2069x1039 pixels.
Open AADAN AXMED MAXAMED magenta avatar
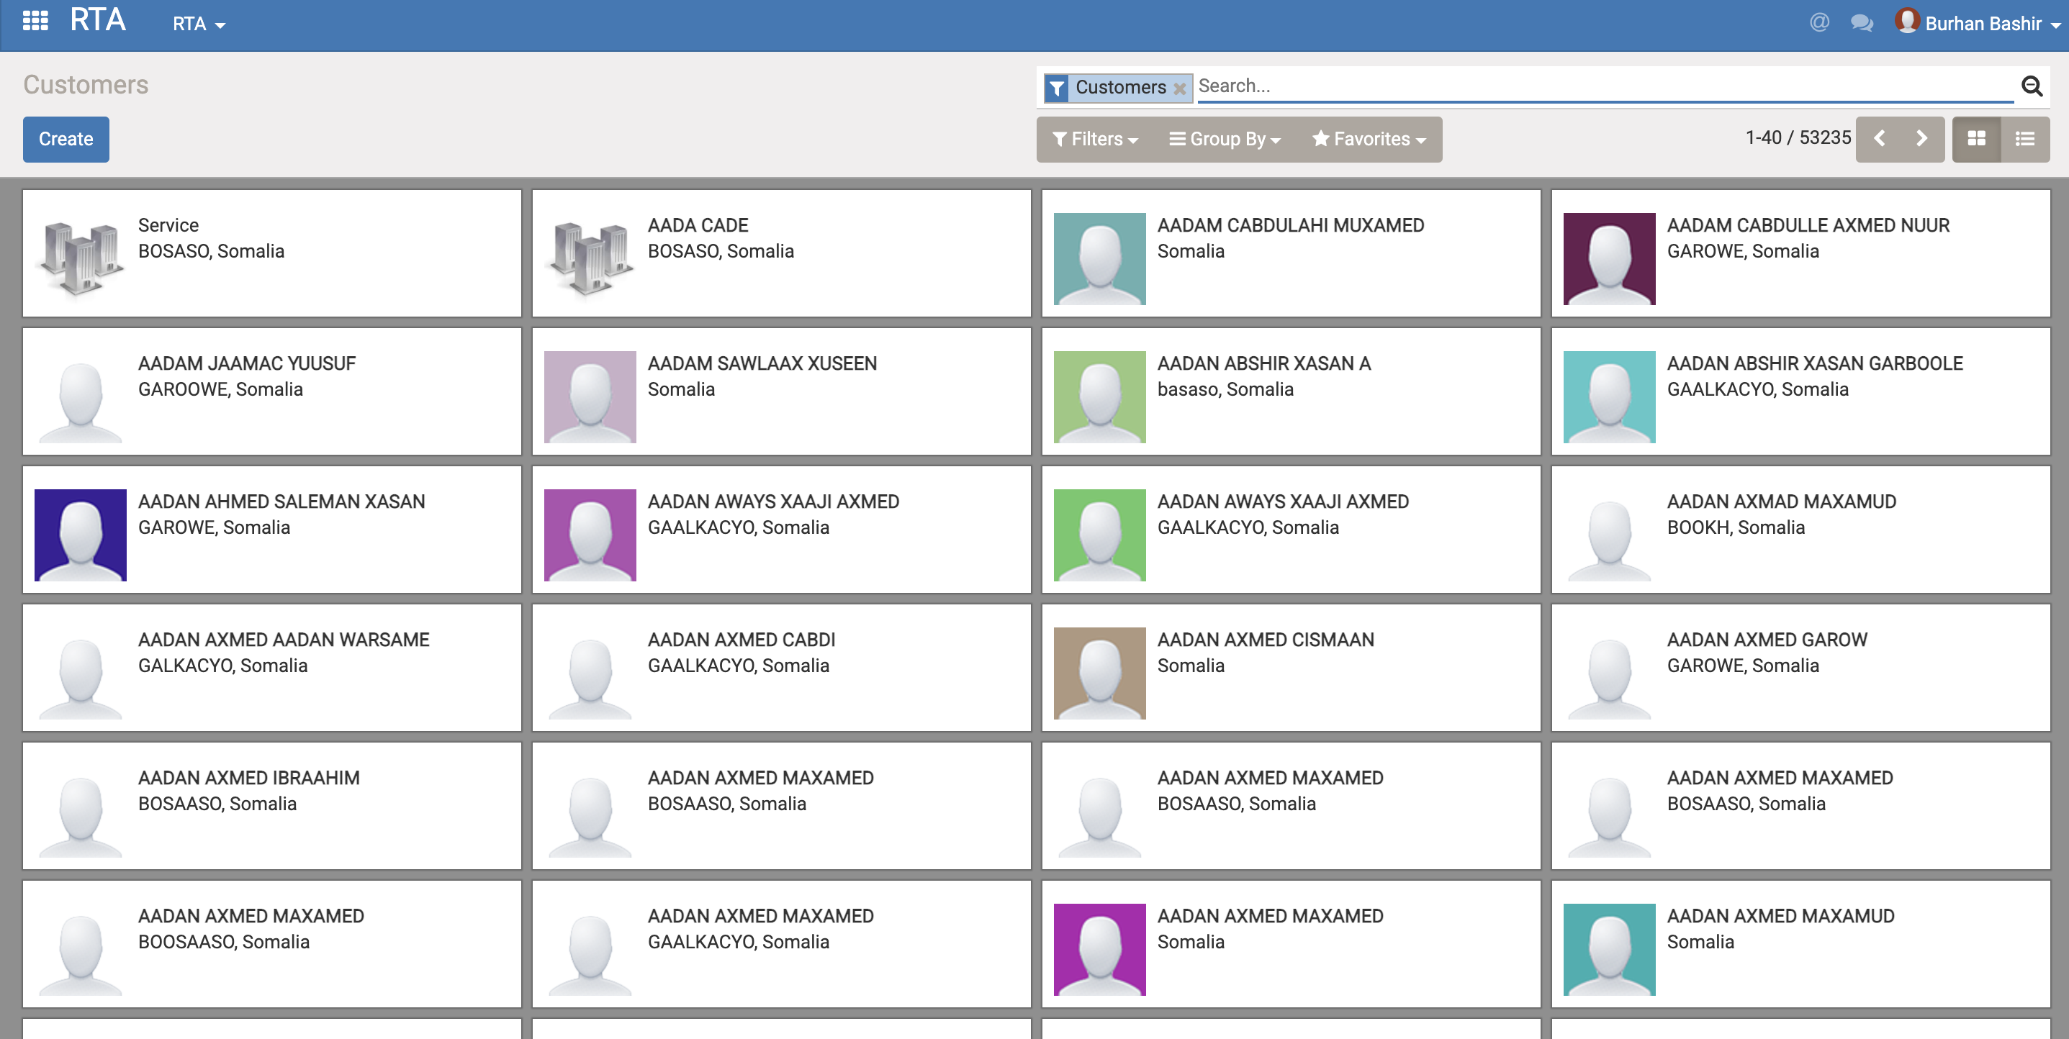click(x=1099, y=948)
